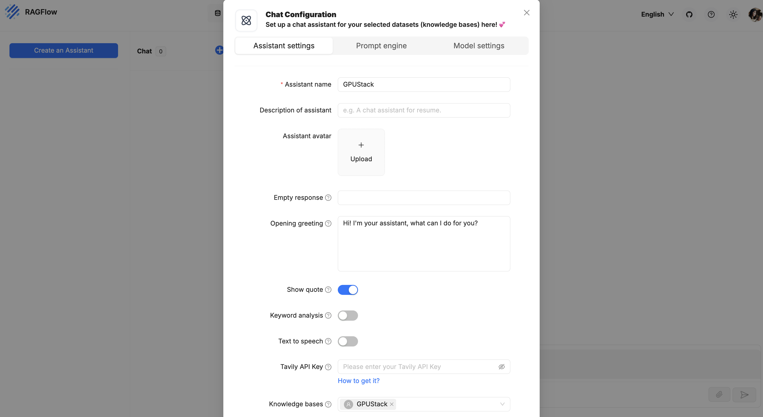Image resolution: width=763 pixels, height=417 pixels.
Task: Open the help question mark icon
Action: [x=711, y=15]
